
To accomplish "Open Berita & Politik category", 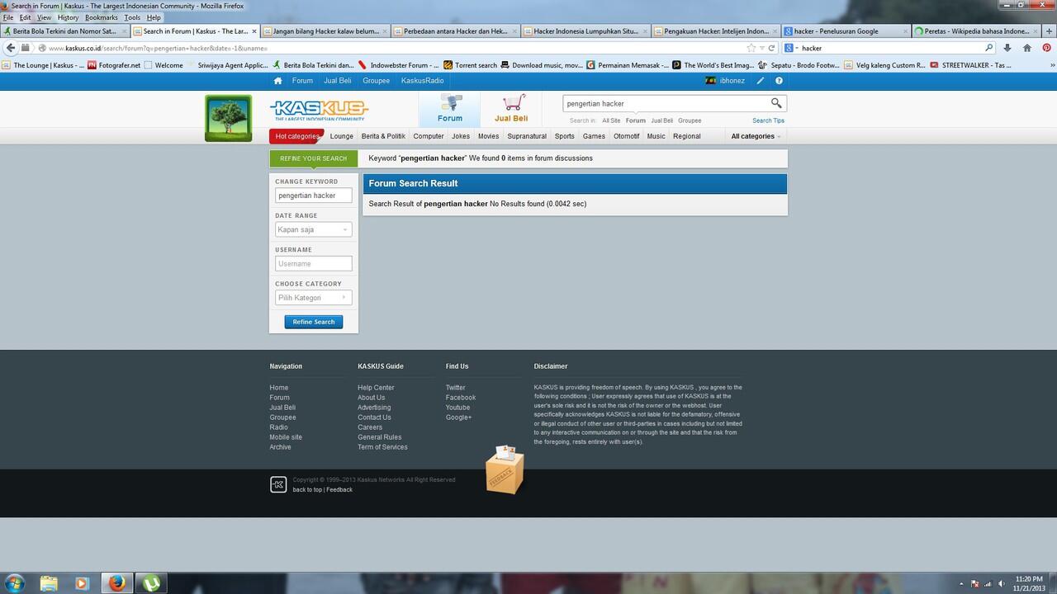I will click(383, 136).
